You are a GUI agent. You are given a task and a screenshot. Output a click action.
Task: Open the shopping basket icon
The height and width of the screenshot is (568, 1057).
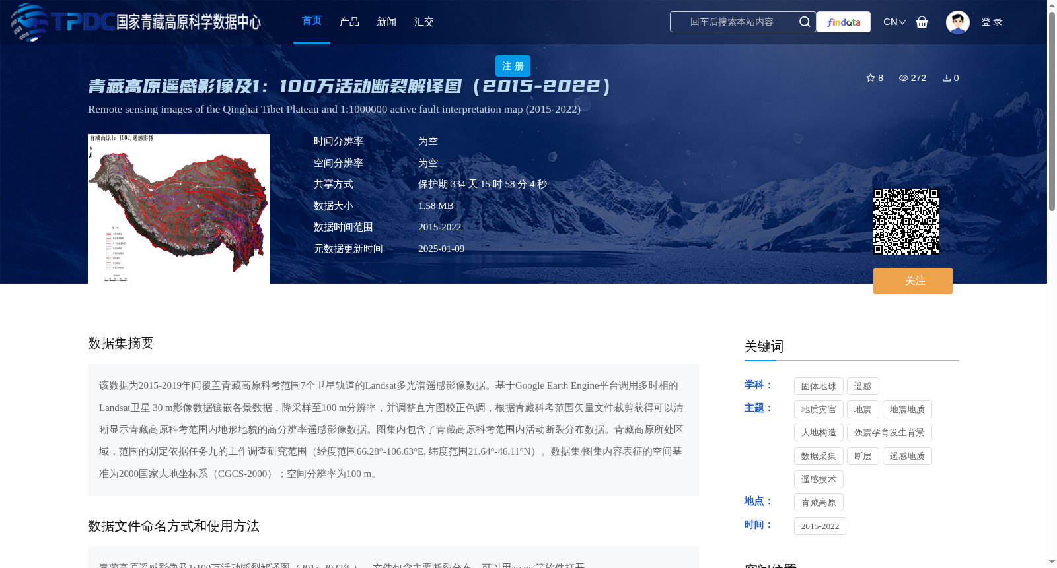coord(922,22)
